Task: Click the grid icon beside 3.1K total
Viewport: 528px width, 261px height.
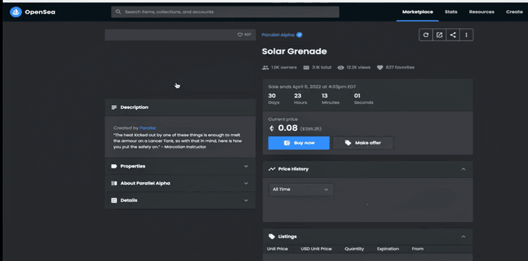Action: coord(306,68)
